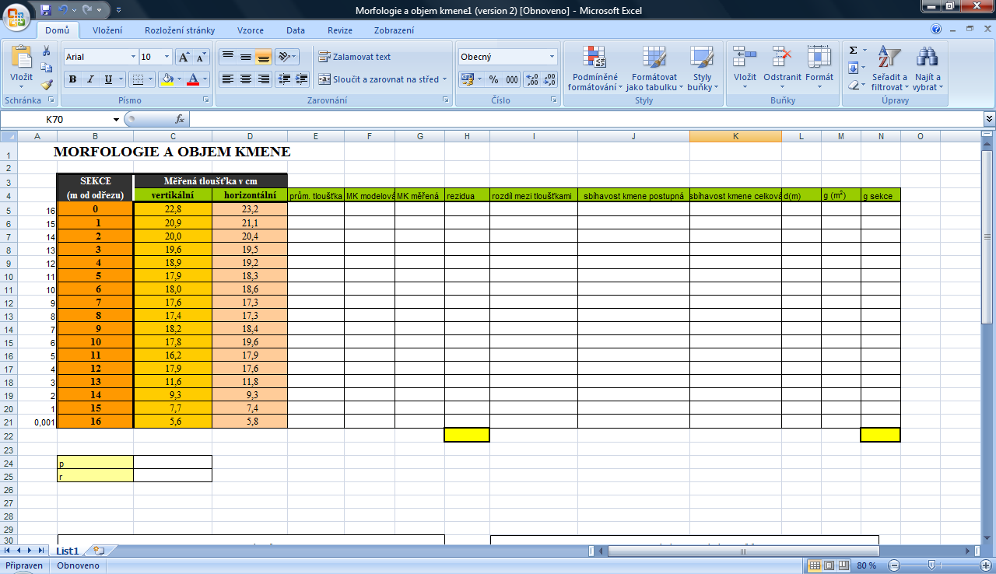Increase decimal places

click(x=531, y=79)
